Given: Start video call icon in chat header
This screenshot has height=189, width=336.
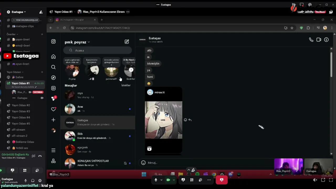Looking at the screenshot, I should tap(319, 40).
